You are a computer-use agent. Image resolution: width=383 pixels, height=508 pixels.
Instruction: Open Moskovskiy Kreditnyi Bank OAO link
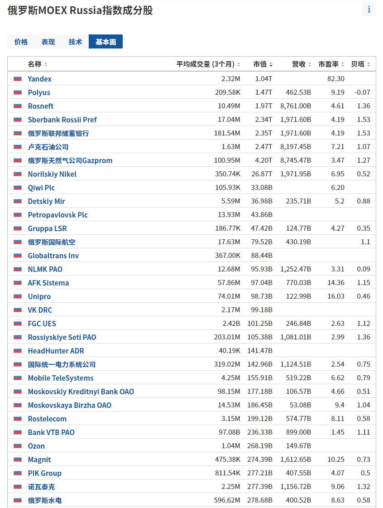point(81,392)
